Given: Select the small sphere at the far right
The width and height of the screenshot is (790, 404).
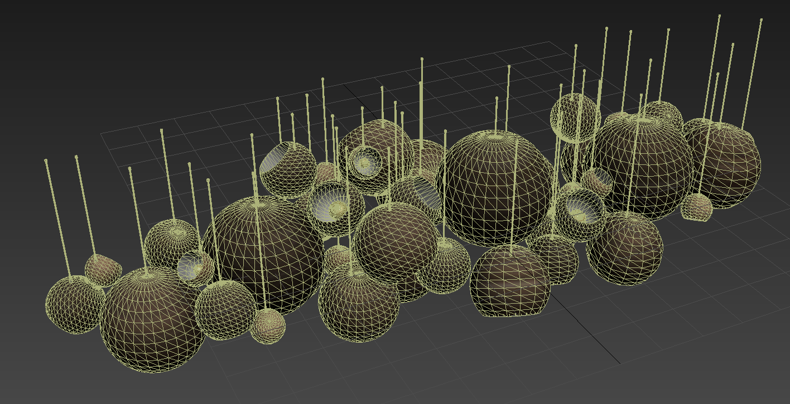Looking at the screenshot, I should click(x=697, y=207).
